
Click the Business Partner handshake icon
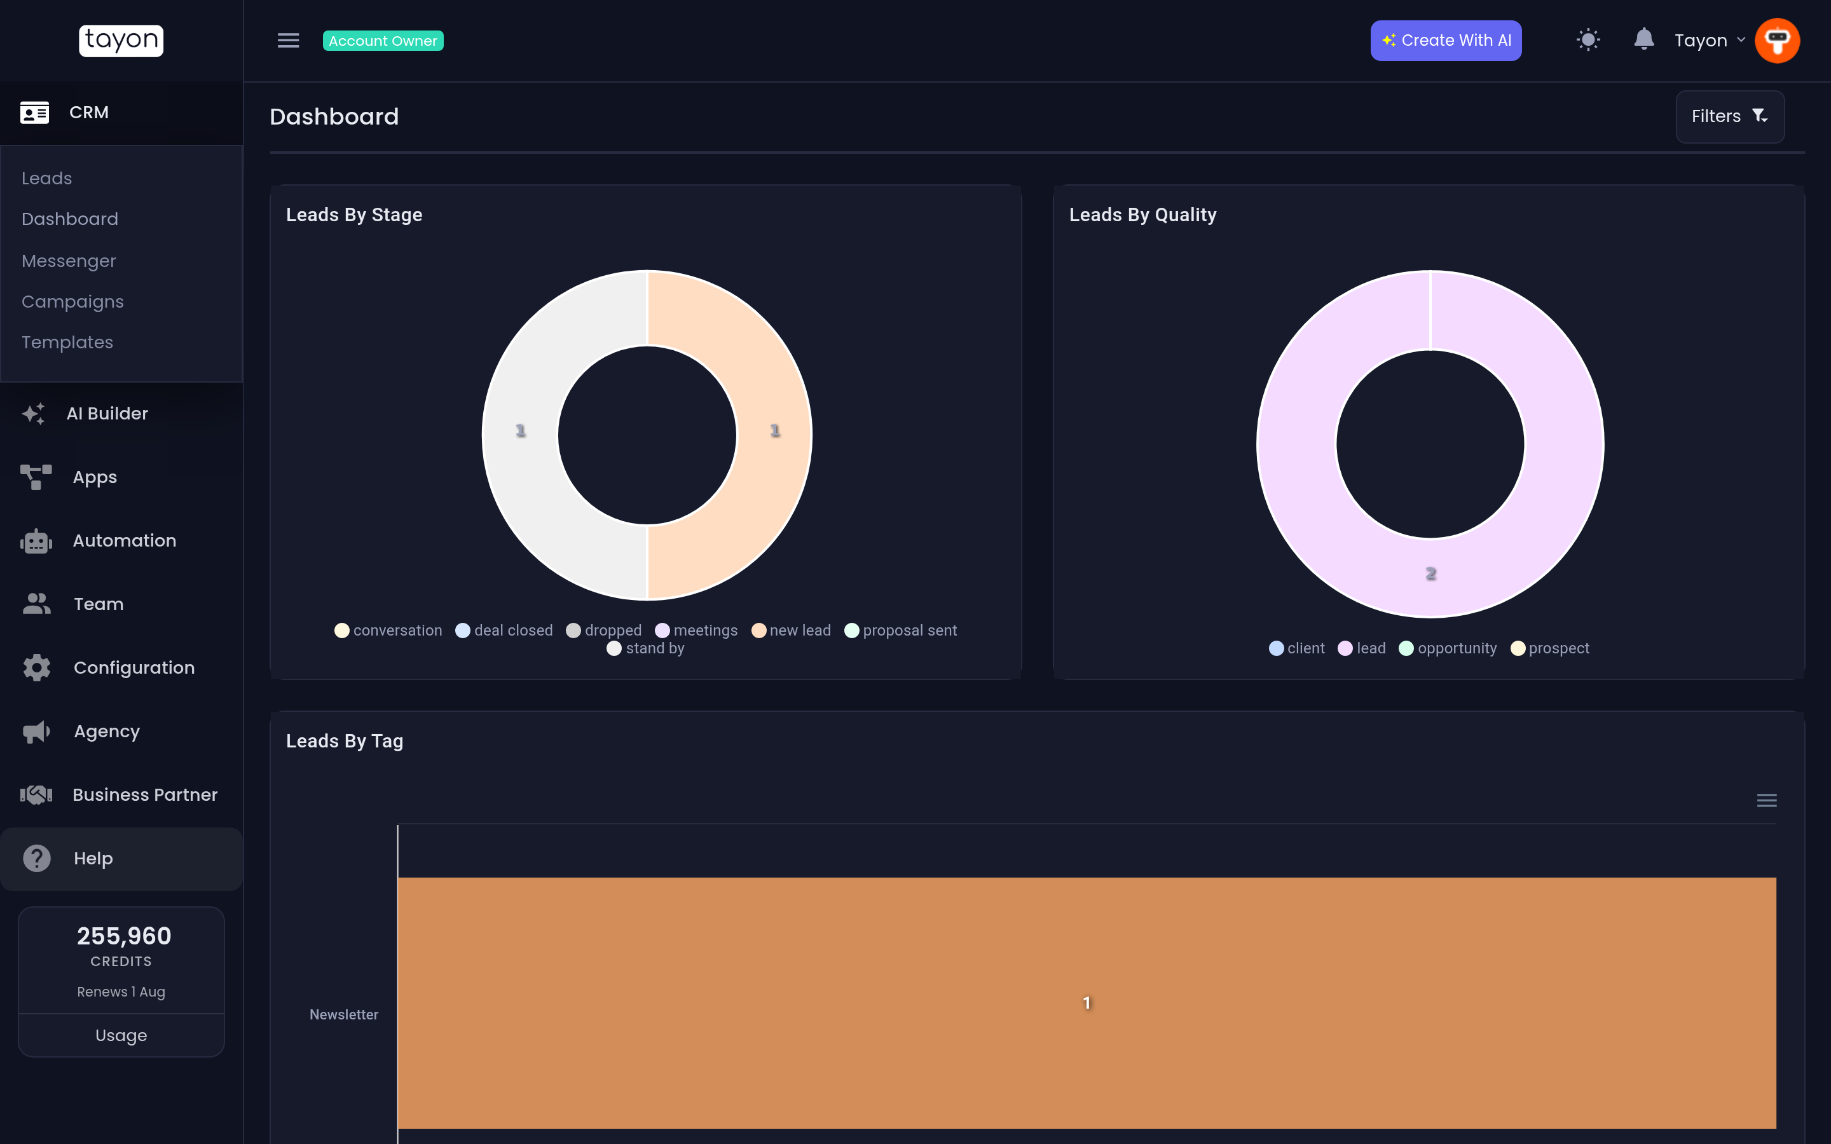pos(36,794)
